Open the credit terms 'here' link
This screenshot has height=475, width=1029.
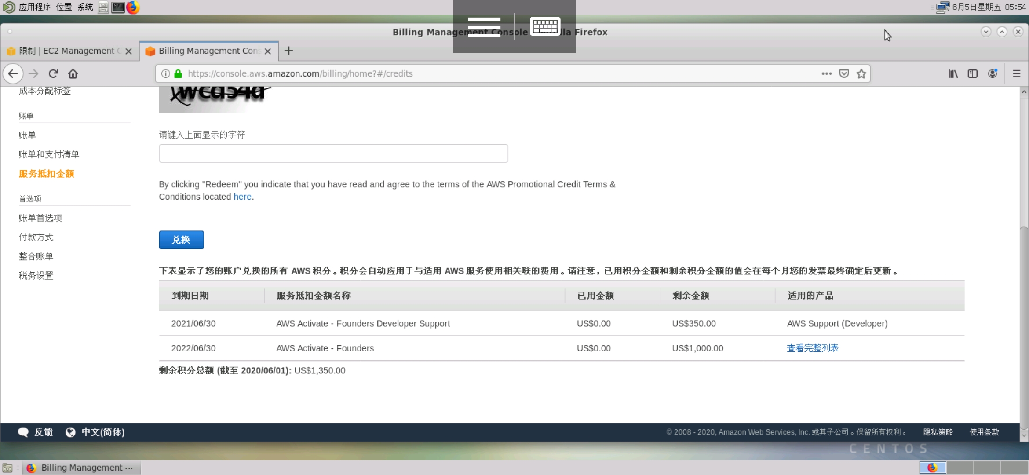[242, 197]
